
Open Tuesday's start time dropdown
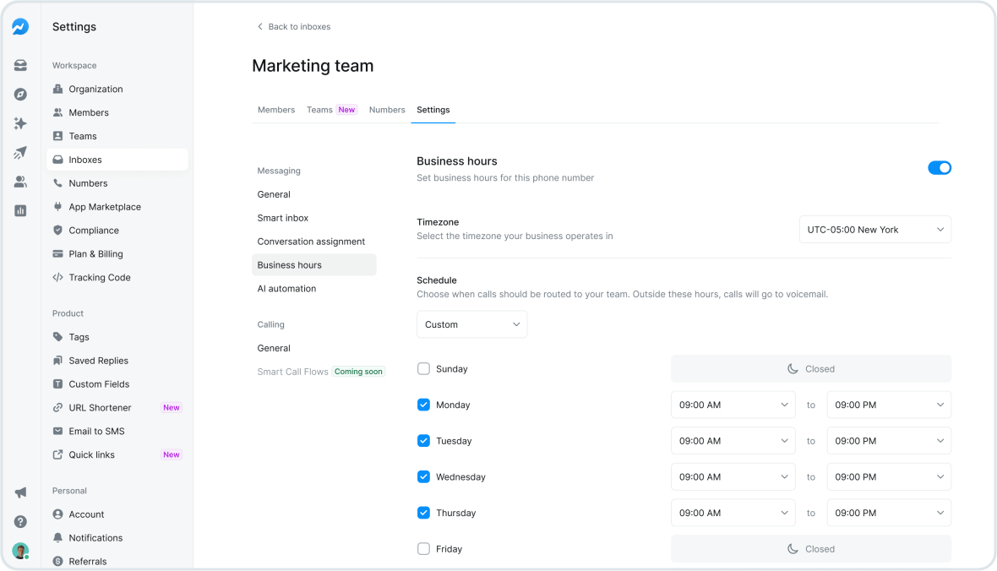click(733, 440)
